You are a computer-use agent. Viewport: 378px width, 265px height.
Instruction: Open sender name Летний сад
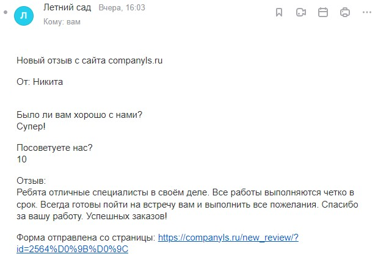pyautogui.click(x=67, y=8)
